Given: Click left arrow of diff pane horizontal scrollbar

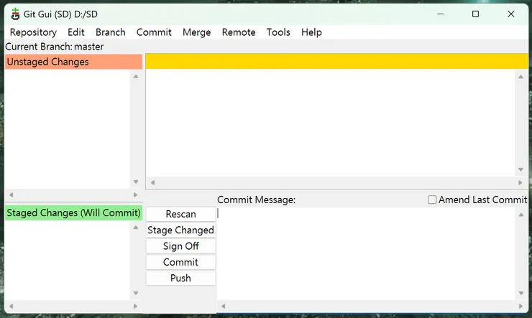Looking at the screenshot, I should click(152, 182).
